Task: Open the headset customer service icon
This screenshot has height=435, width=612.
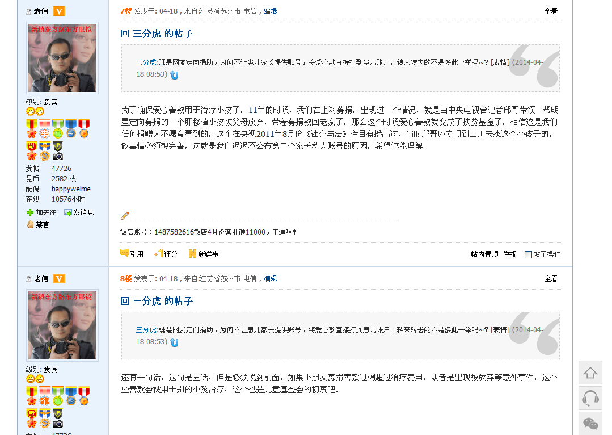Action: click(590, 398)
